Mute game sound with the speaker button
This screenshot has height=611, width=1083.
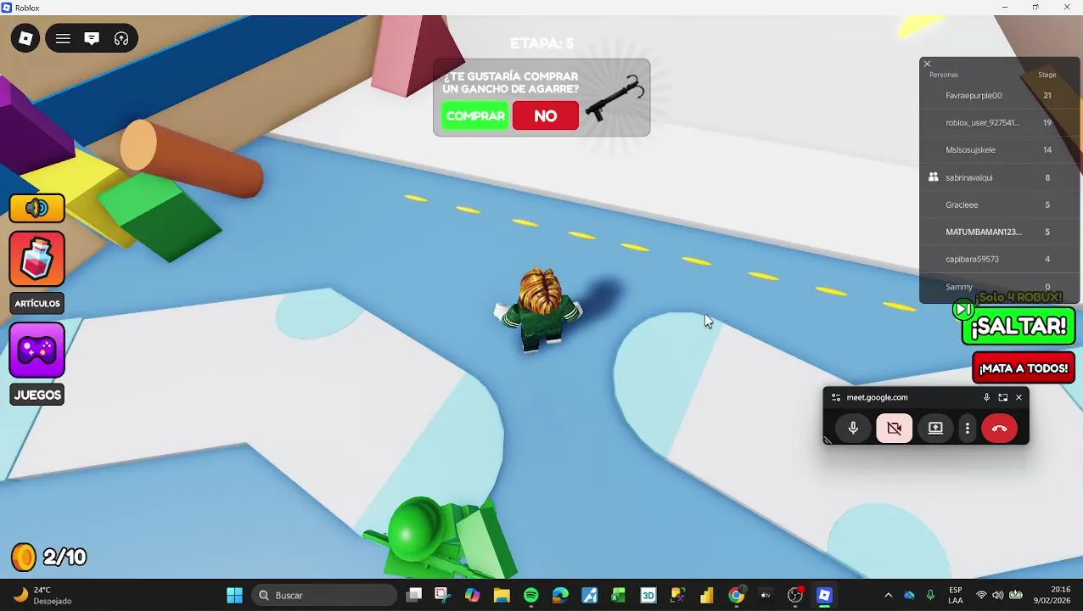[x=37, y=208]
